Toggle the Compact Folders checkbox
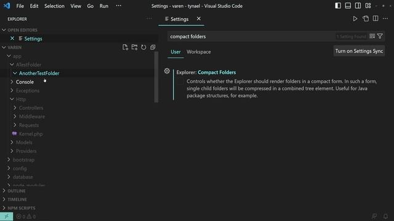Screen dimensions: 394x221 click(x=180, y=82)
